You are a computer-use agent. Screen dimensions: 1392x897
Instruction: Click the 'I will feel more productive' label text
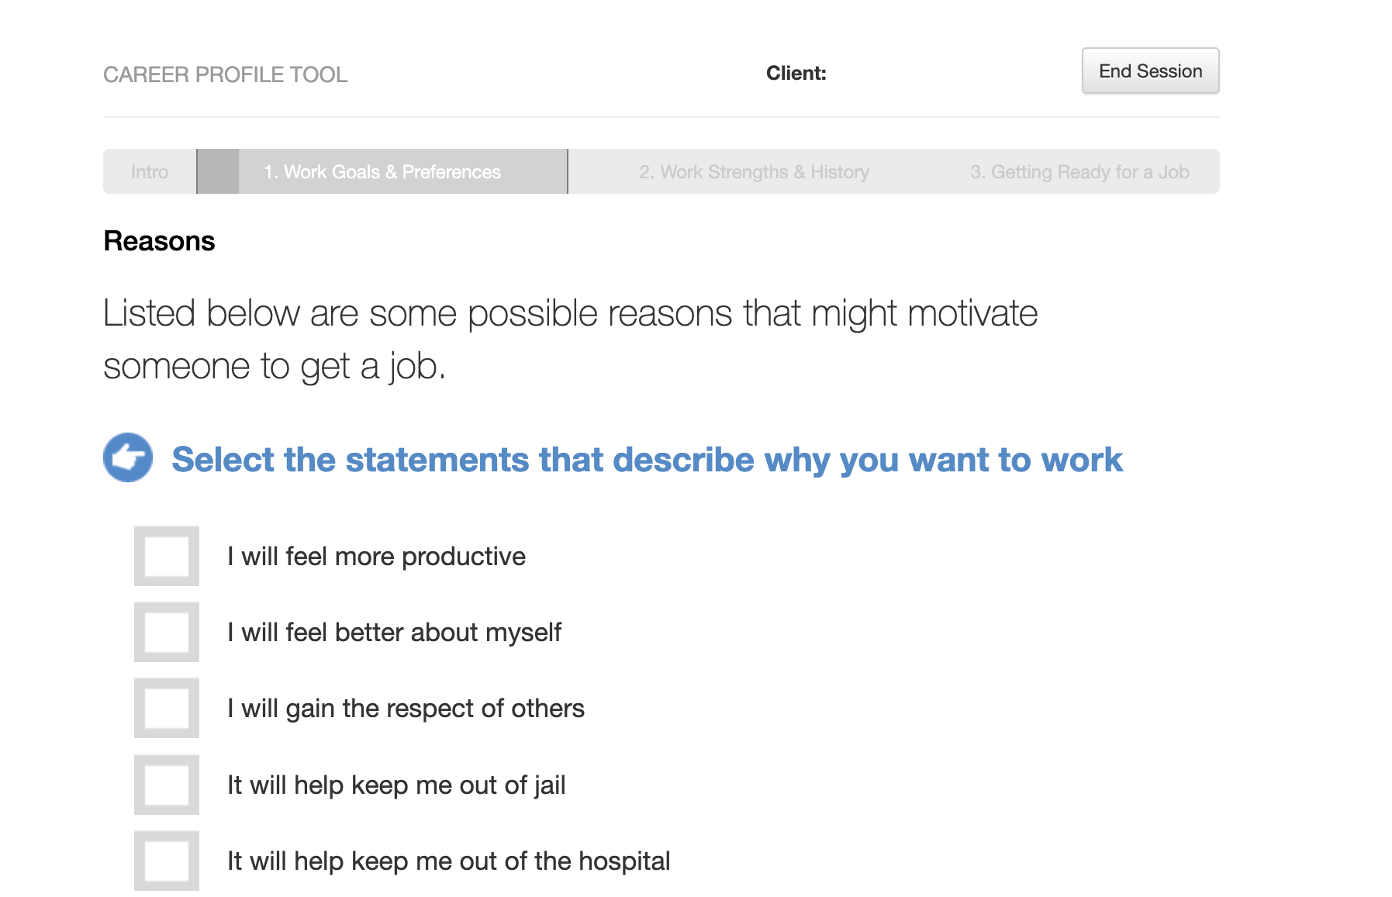tap(376, 557)
